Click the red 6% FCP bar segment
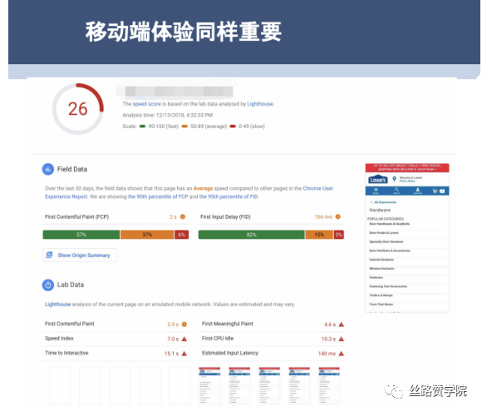Image resolution: width=482 pixels, height=412 pixels. pos(182,235)
